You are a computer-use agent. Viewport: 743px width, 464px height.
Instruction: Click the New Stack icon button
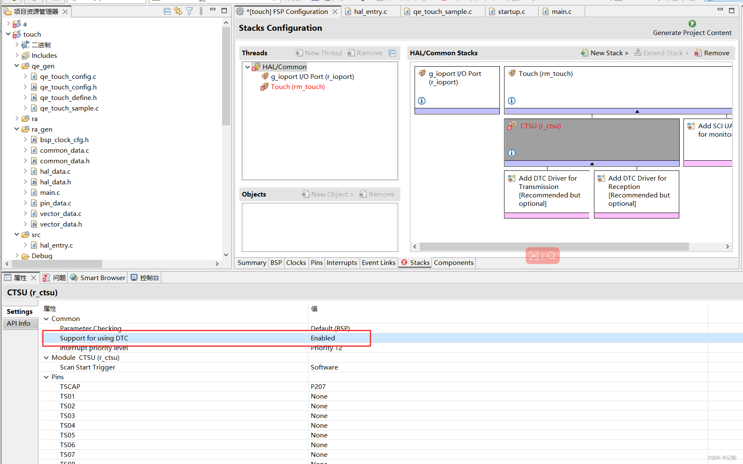(585, 53)
